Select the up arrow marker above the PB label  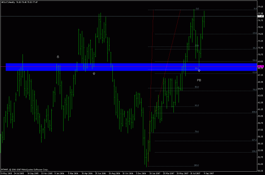(199, 71)
